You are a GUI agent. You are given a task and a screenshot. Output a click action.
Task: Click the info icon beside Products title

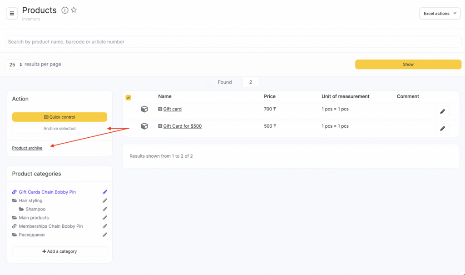tap(65, 10)
